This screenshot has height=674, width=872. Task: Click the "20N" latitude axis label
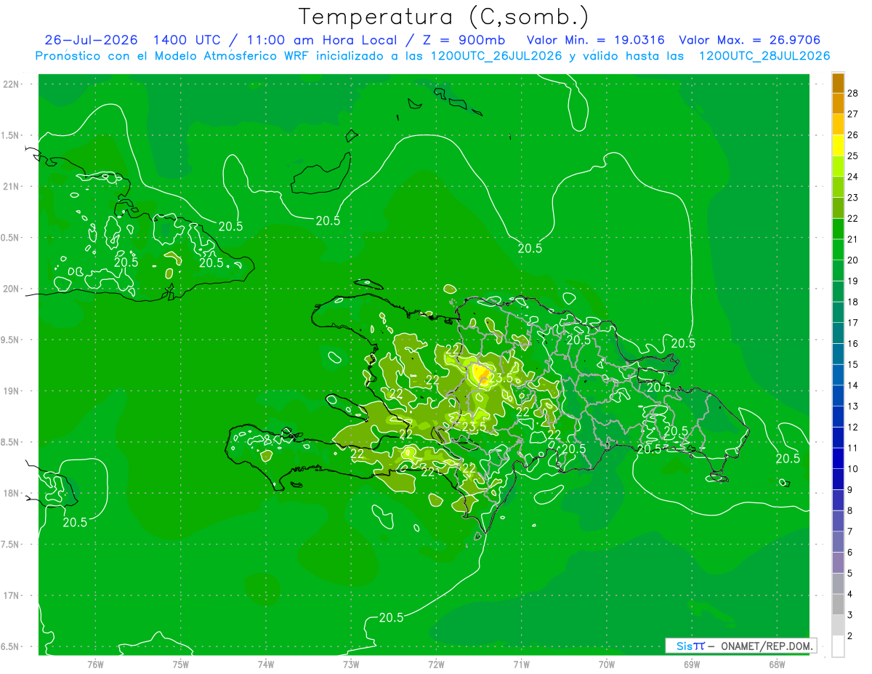pos(11,289)
